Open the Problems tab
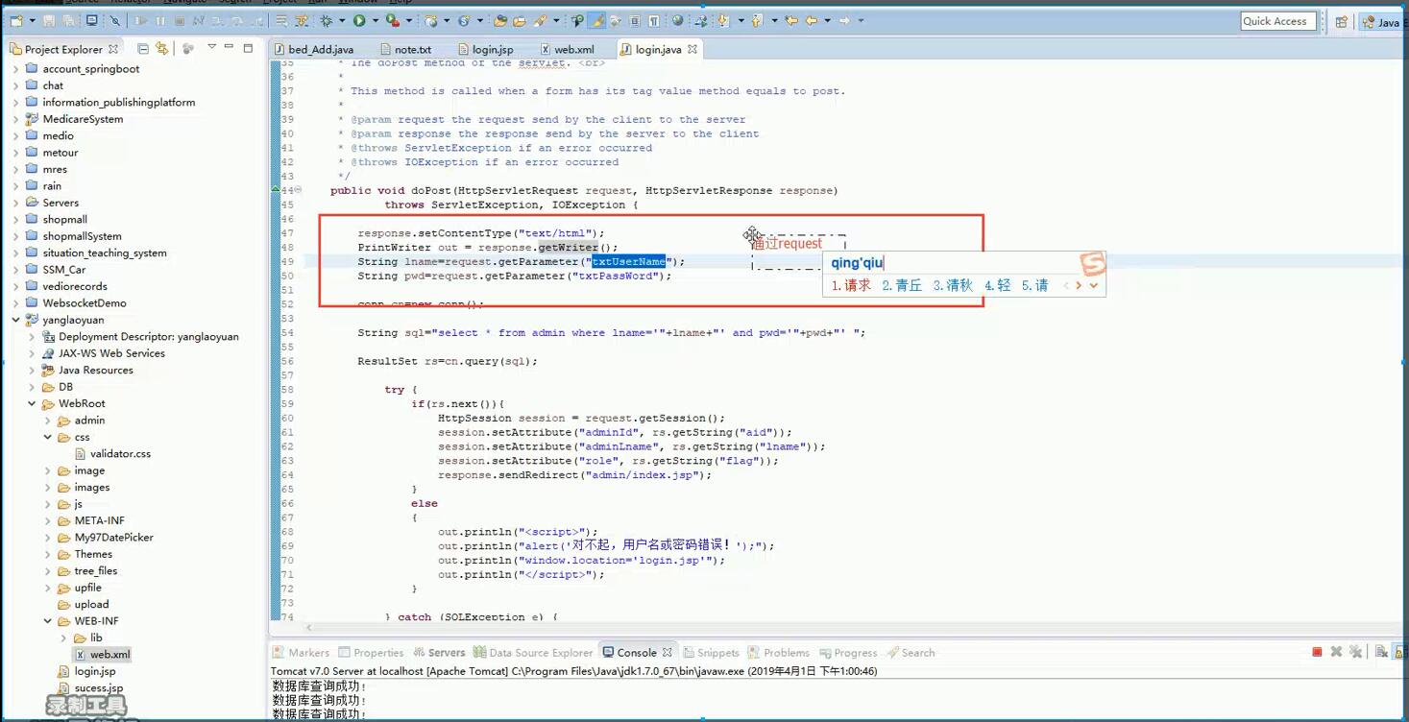The width and height of the screenshot is (1409, 722). pyautogui.click(x=779, y=653)
